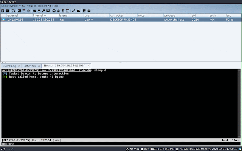Open Downloaded Files via the download-arrow icon
The height and width of the screenshot is (151, 242).
39,11
